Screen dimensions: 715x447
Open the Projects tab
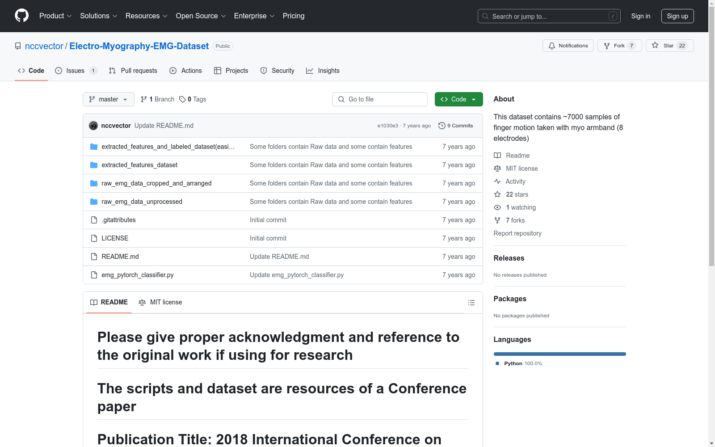click(231, 71)
